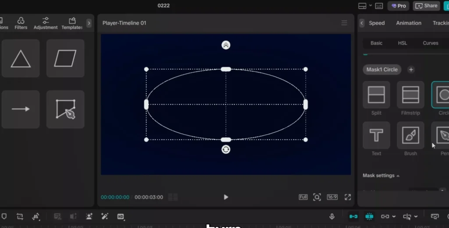
Task: Click the mirror/flip icon in timeline toolbar
Action: point(36,217)
